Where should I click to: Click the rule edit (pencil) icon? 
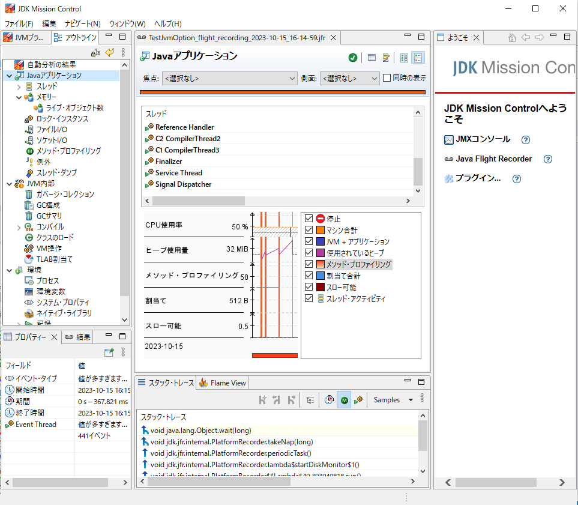pyautogui.click(x=387, y=58)
